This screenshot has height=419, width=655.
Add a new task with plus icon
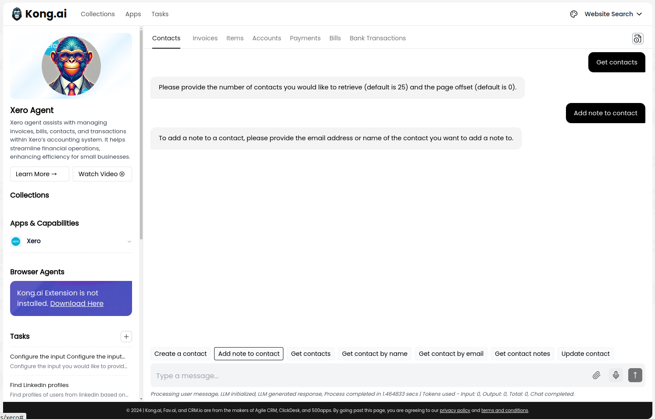[126, 337]
